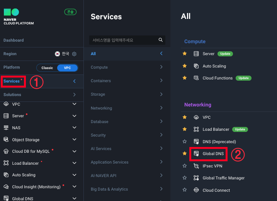This screenshot has height=201, width=277.
Task: Open Global DNS from Networking list
Action: point(213,154)
